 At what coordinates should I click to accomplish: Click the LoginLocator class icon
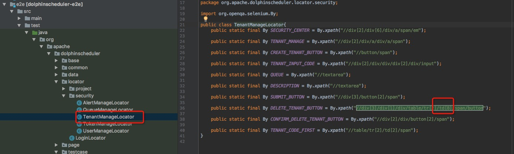coord(72,138)
